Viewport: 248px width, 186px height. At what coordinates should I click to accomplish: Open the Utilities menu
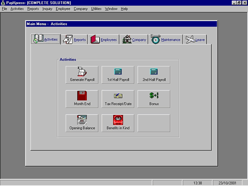(x=96, y=9)
